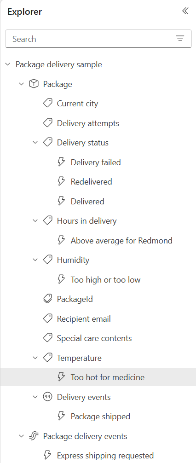Select the Too hot for medicine rule
This screenshot has height=463, width=196.
(98, 377)
